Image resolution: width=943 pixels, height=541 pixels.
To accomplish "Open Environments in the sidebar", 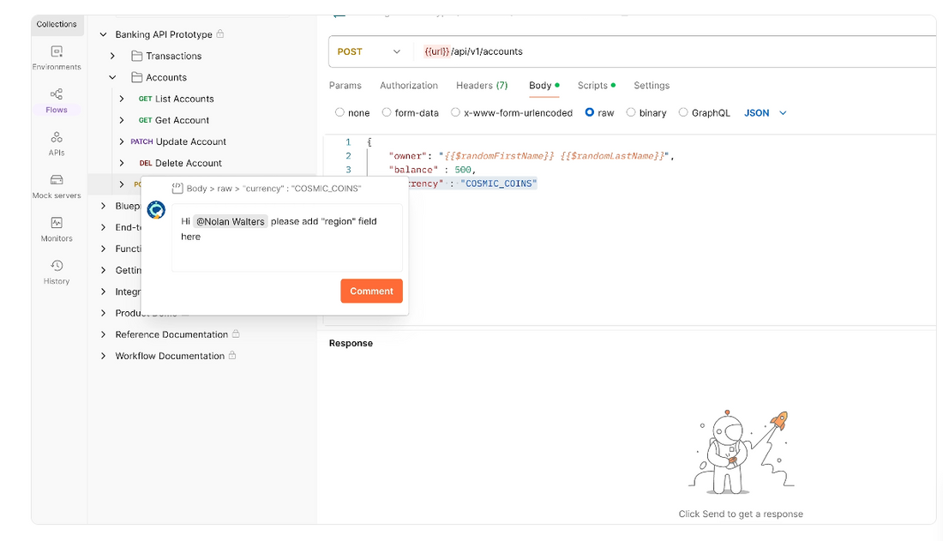I will click(x=57, y=57).
